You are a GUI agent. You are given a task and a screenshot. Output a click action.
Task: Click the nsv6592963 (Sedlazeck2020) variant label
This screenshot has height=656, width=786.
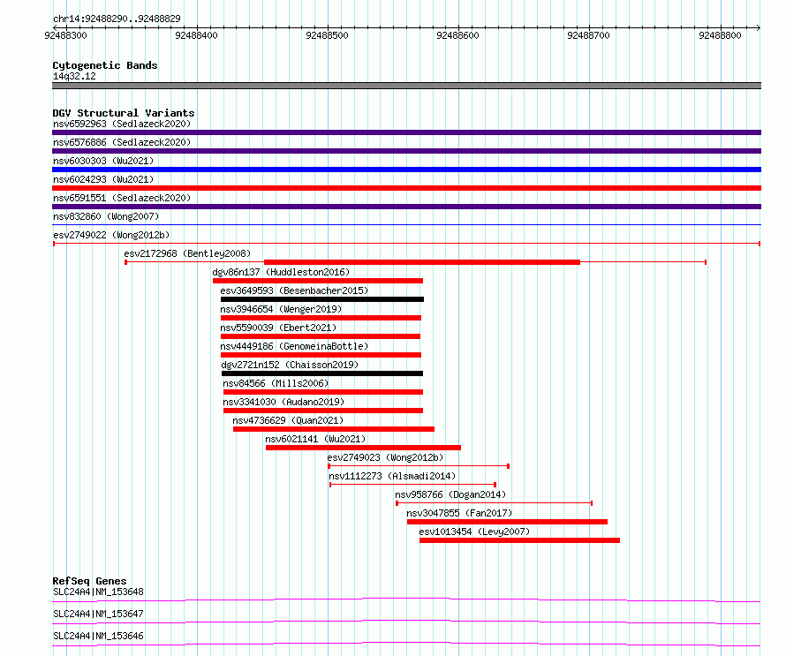tap(122, 124)
